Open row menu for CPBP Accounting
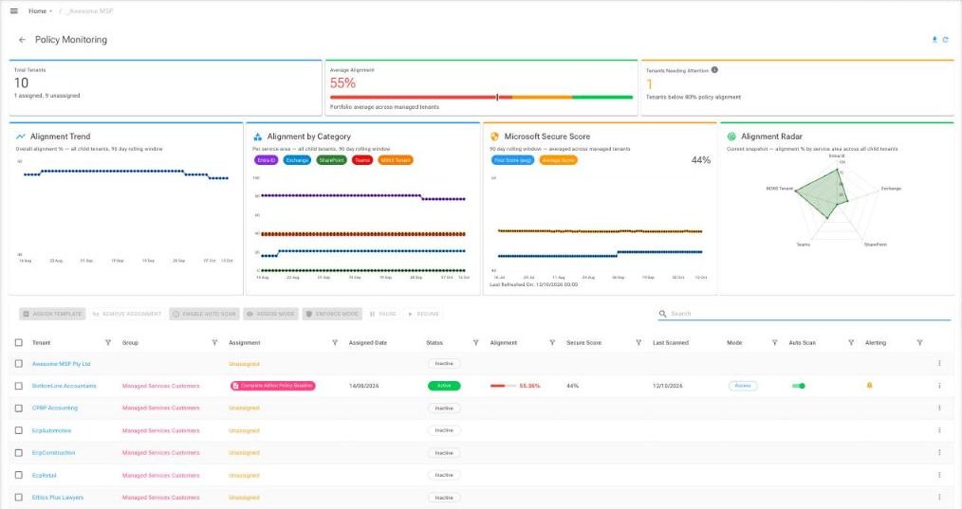This screenshot has width=962, height=509. coord(939,408)
